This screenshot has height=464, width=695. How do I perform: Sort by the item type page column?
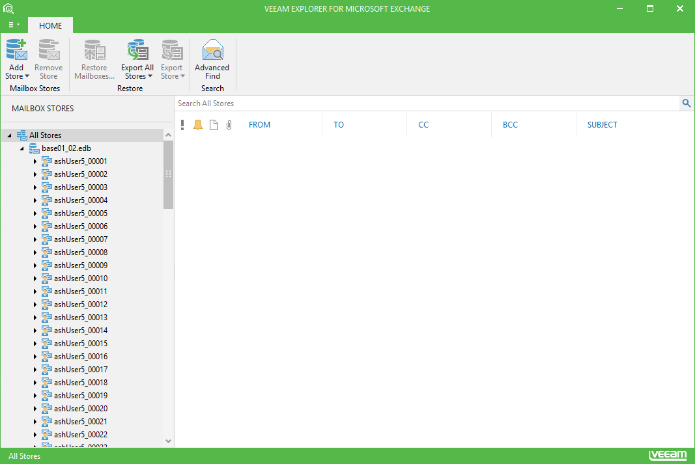214,125
